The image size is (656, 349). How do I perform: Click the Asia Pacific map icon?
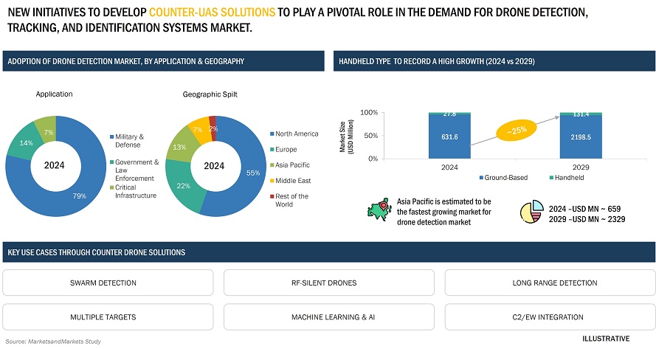click(x=379, y=210)
